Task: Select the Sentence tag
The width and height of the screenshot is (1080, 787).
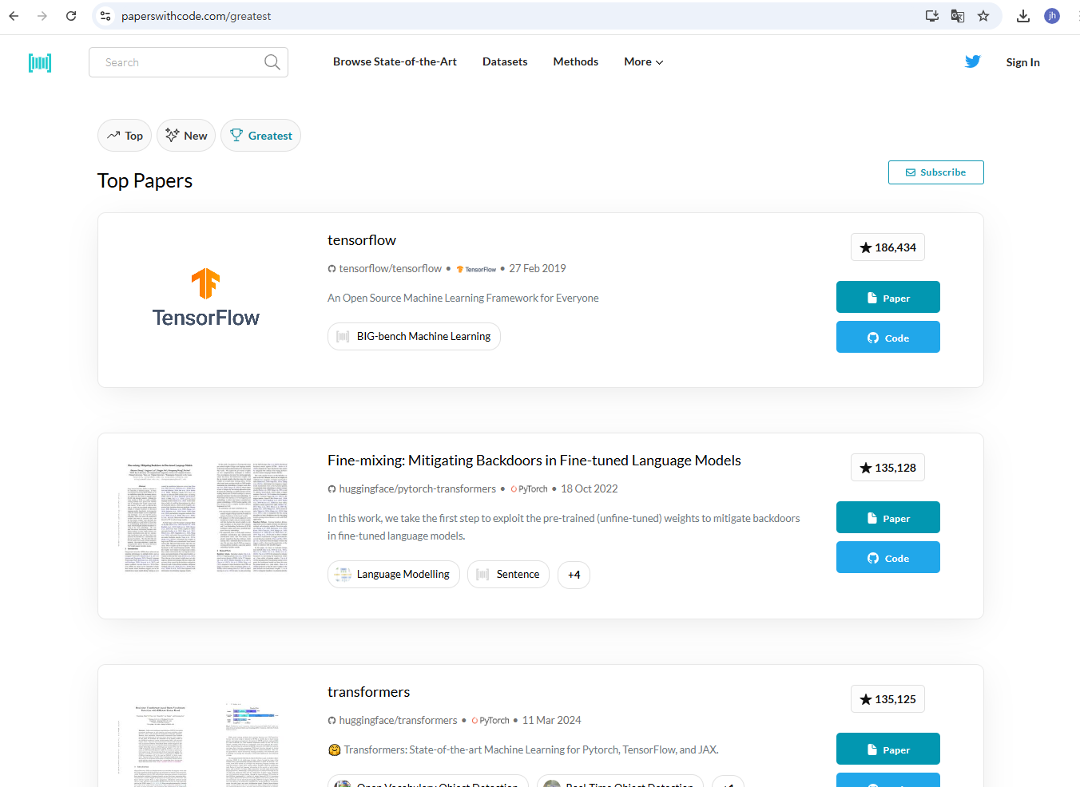Action: tap(508, 574)
